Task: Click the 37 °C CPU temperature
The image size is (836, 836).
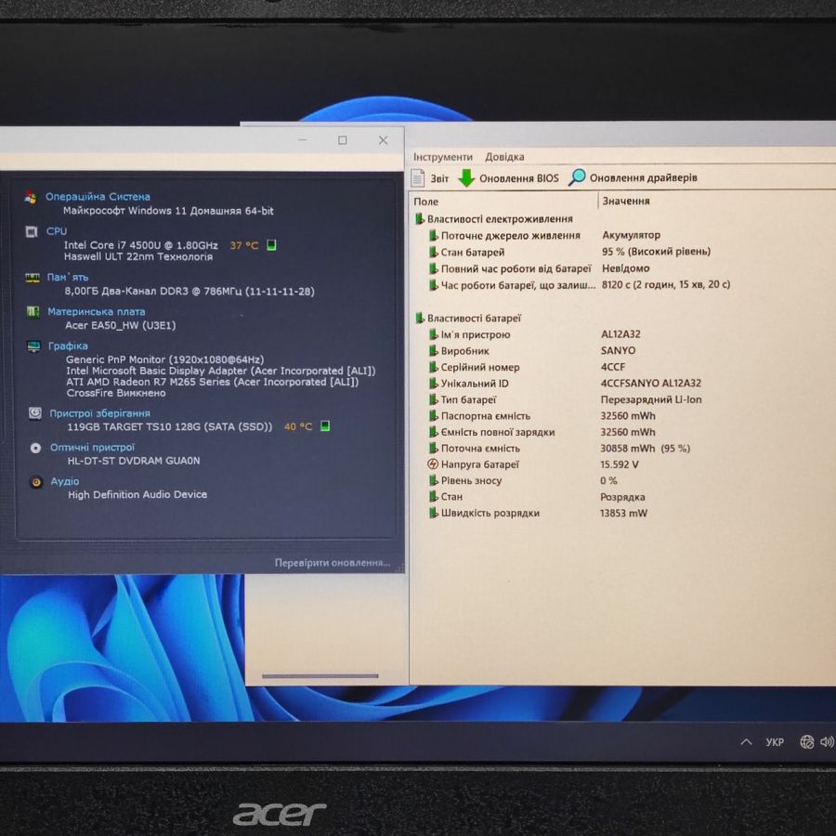Action: coord(244,245)
